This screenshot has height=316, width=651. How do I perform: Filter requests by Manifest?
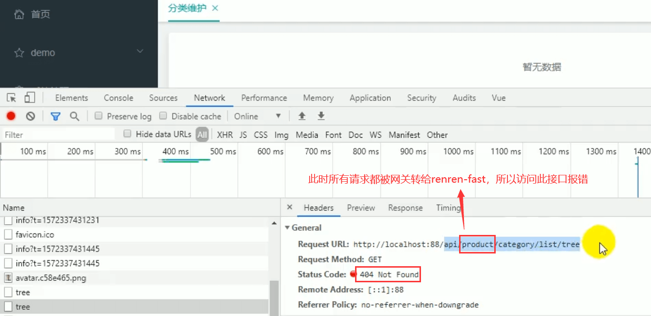[x=404, y=135]
